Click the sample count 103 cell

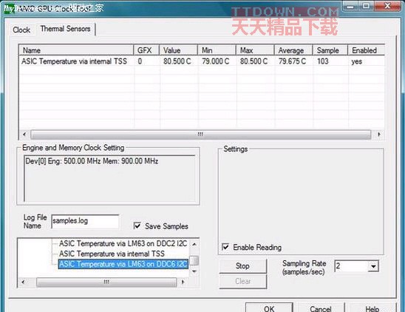[323, 61]
